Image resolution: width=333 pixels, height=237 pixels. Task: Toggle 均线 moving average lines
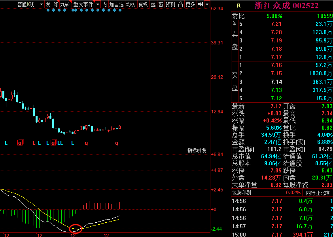131,4
